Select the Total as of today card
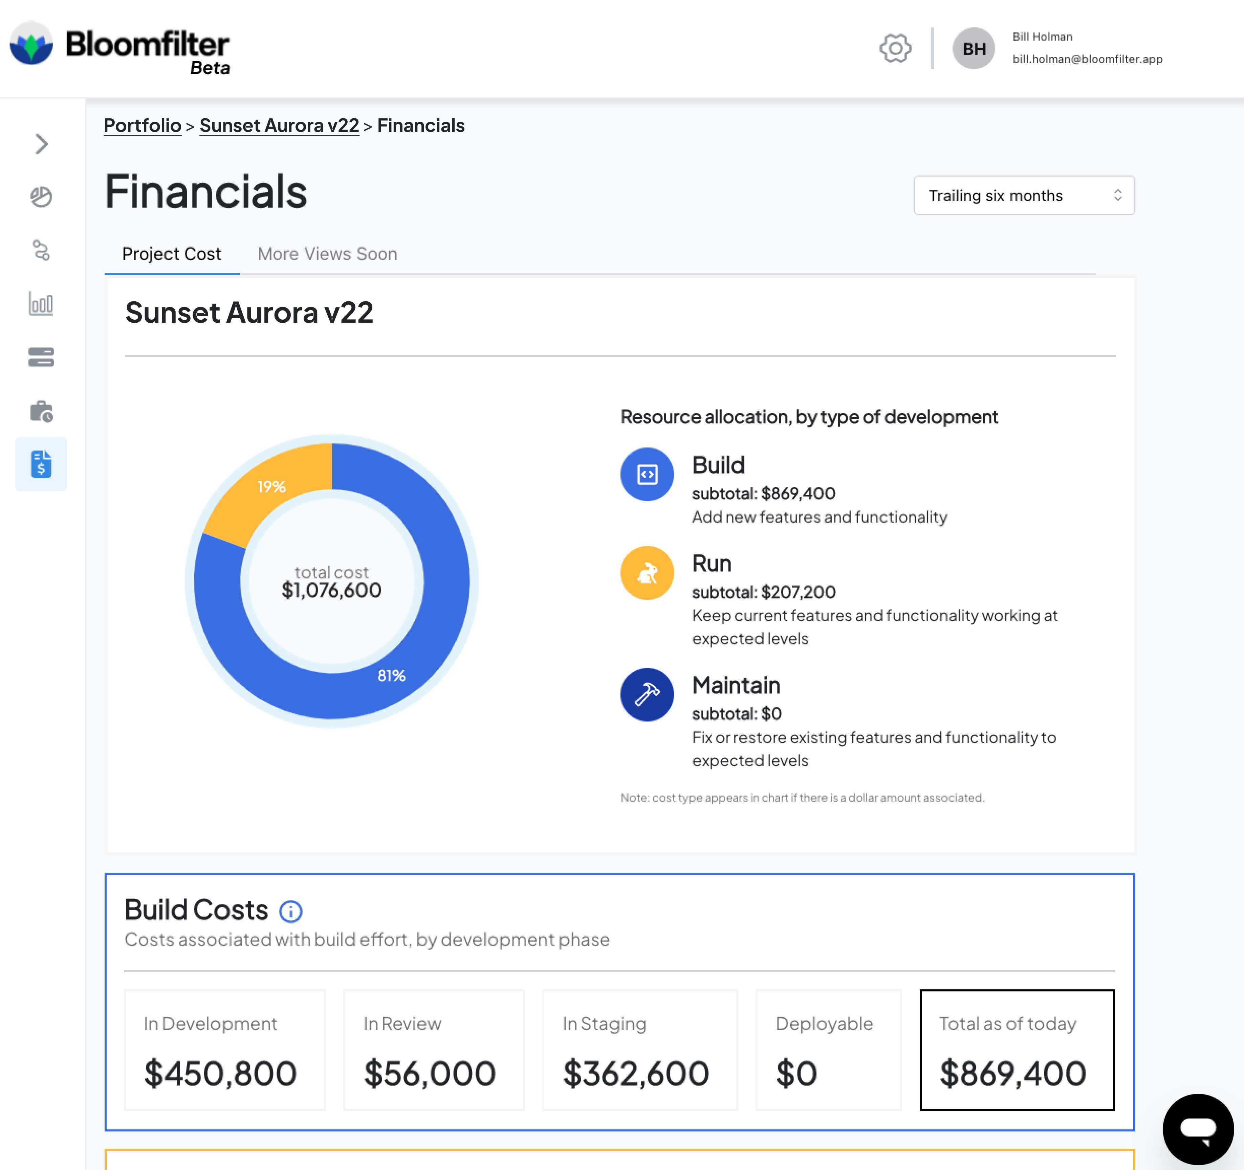The height and width of the screenshot is (1170, 1244). pos(1016,1049)
